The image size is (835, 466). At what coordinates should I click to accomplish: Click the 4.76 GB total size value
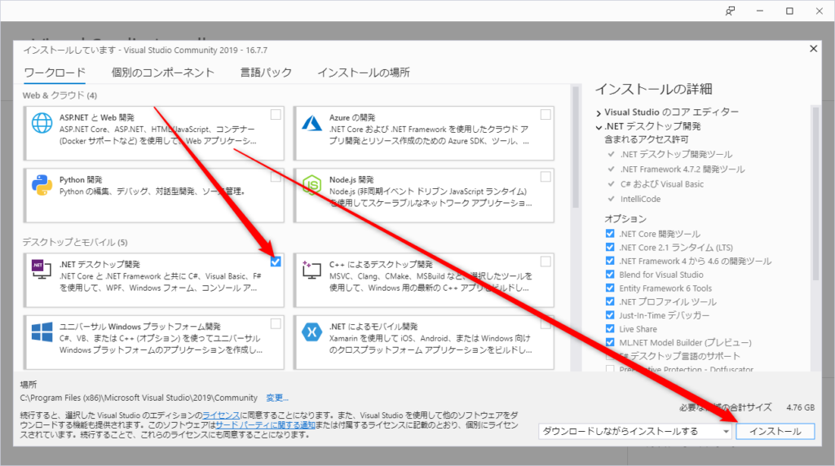pos(801,407)
